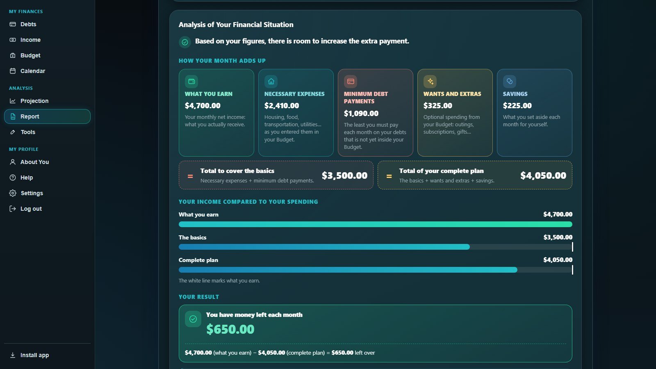This screenshot has height=369, width=656.
Task: Click the Install app button
Action: pos(47,355)
